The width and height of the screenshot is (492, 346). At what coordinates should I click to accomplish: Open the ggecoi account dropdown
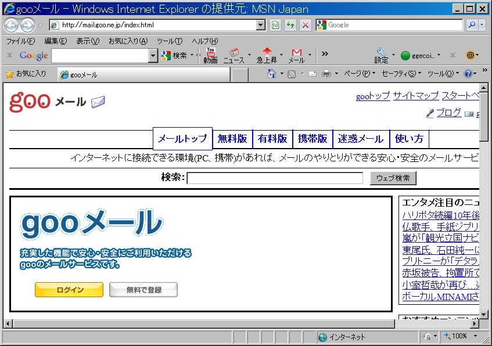[421, 56]
